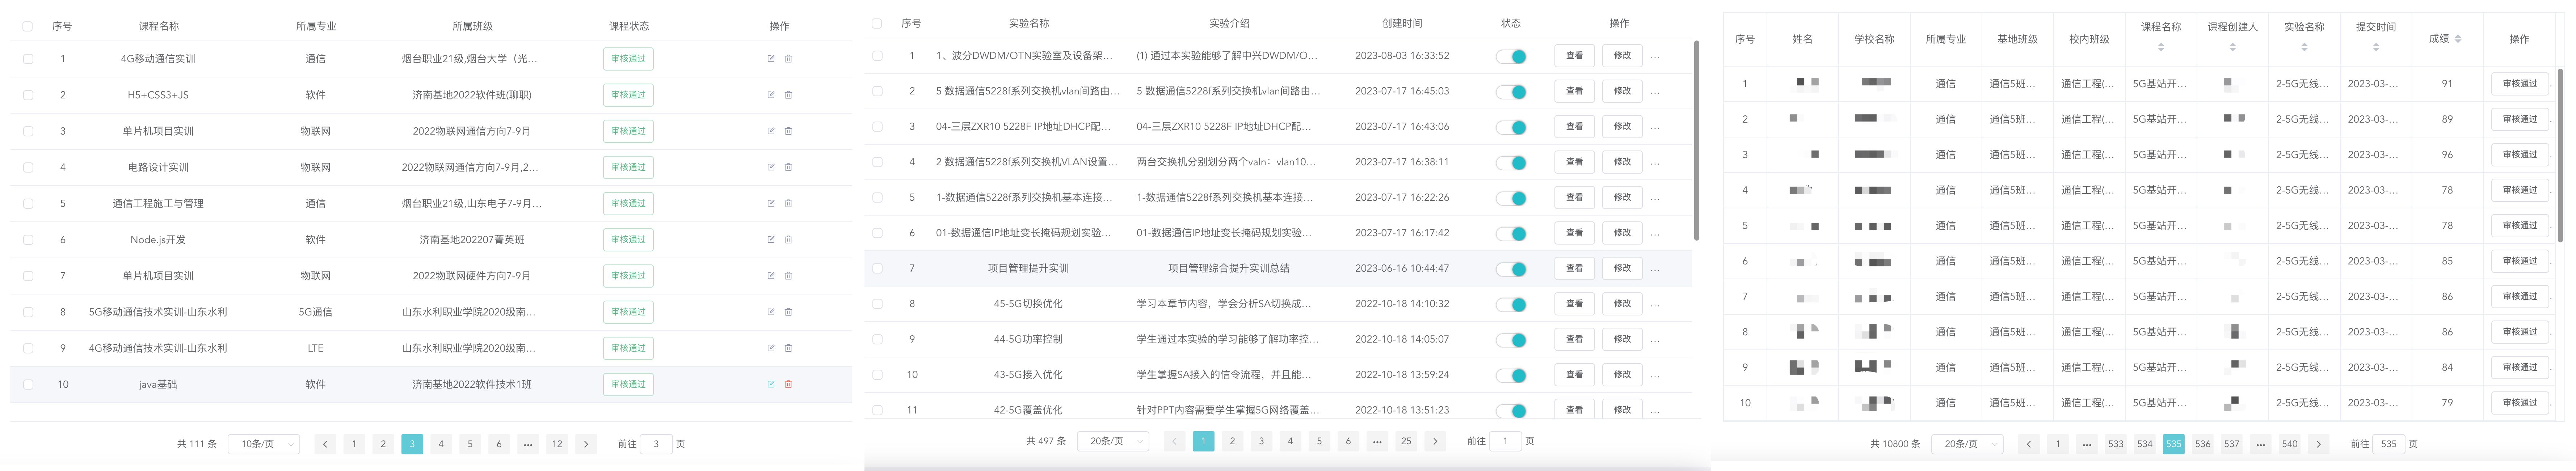2576x471 pixels.
Task: Check select-all box in experiment table header
Action: coord(877,23)
